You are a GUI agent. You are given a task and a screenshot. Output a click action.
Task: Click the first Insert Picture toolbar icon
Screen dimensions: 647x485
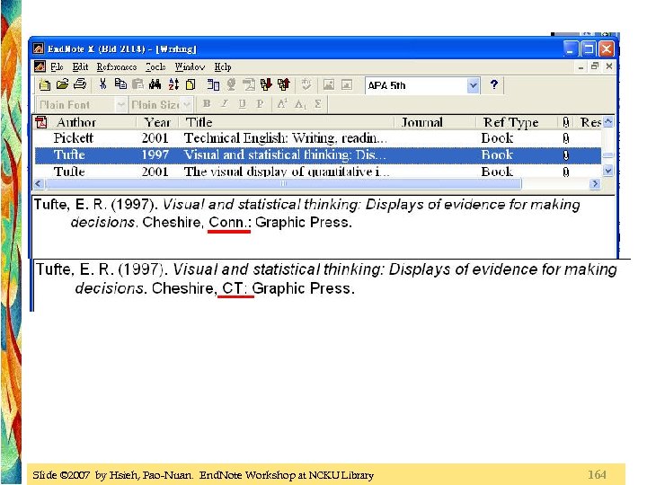click(329, 85)
